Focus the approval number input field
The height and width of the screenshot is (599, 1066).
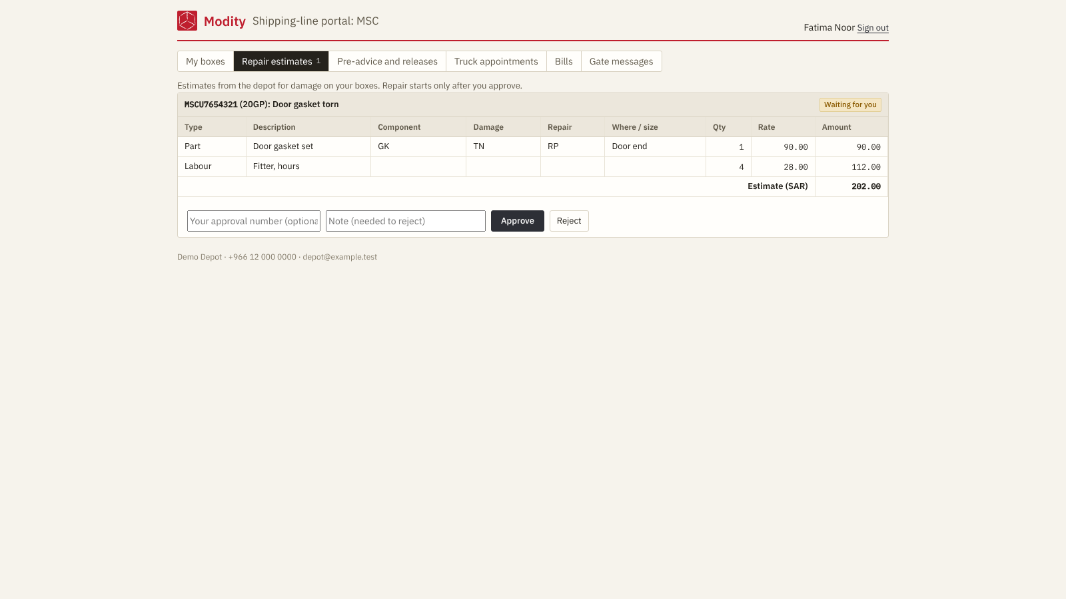254,221
